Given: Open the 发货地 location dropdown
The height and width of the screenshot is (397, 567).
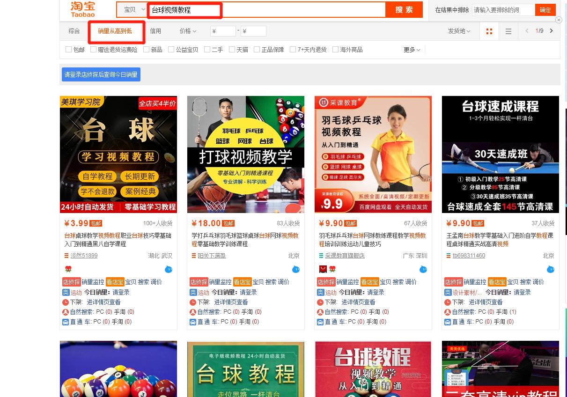Looking at the screenshot, I should coord(459,31).
